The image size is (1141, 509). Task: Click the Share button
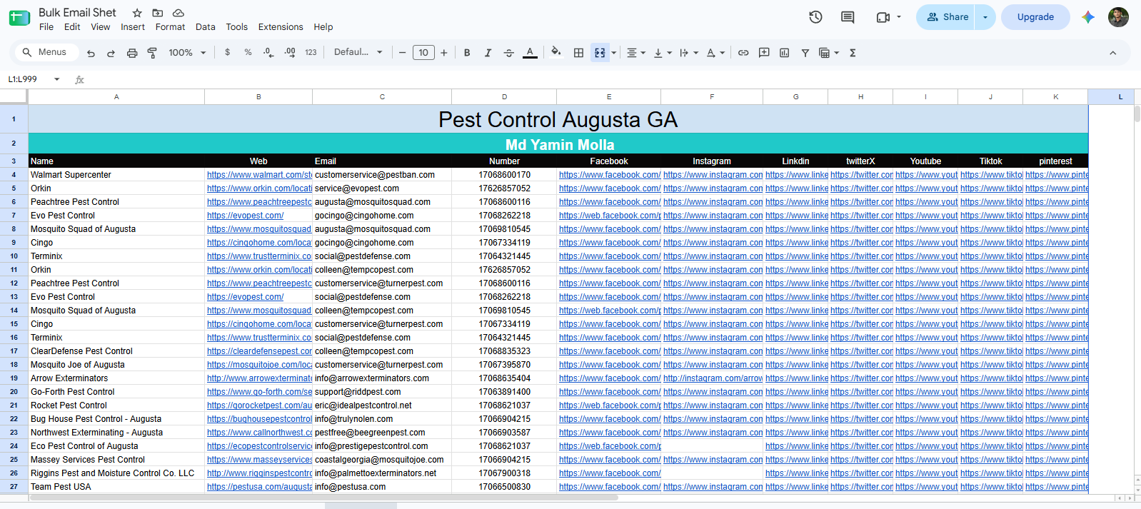point(946,17)
